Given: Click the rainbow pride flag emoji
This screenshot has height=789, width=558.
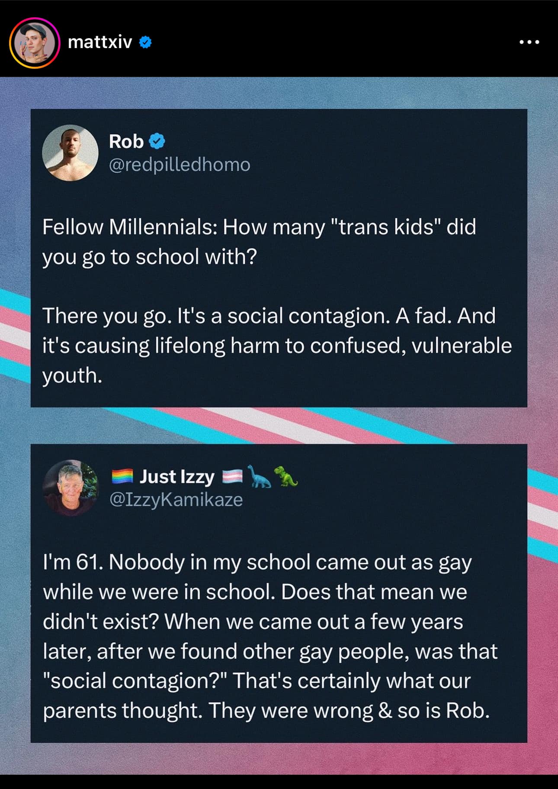Looking at the screenshot, I should (122, 476).
